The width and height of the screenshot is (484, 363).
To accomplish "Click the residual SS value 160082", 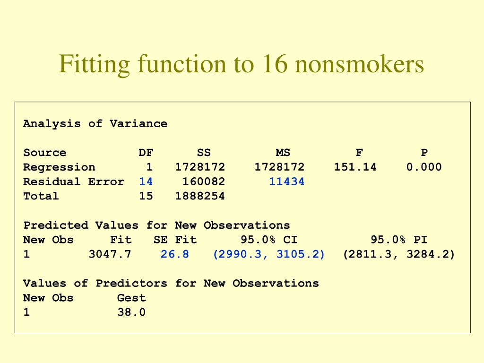I will (204, 181).
